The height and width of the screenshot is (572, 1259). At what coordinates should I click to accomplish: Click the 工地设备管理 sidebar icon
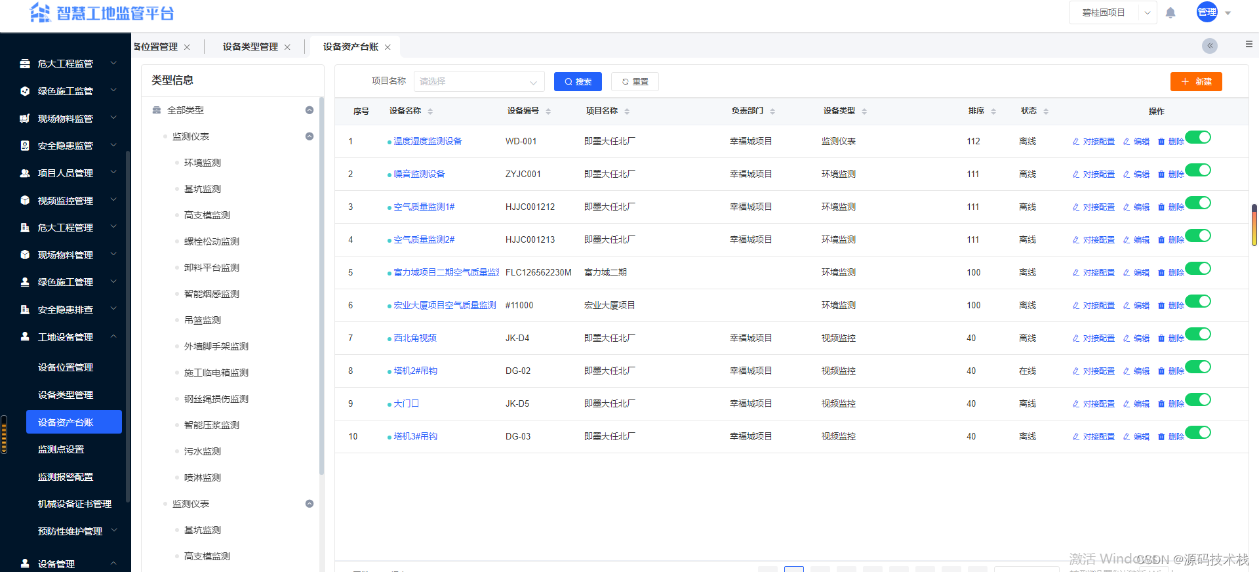point(25,337)
